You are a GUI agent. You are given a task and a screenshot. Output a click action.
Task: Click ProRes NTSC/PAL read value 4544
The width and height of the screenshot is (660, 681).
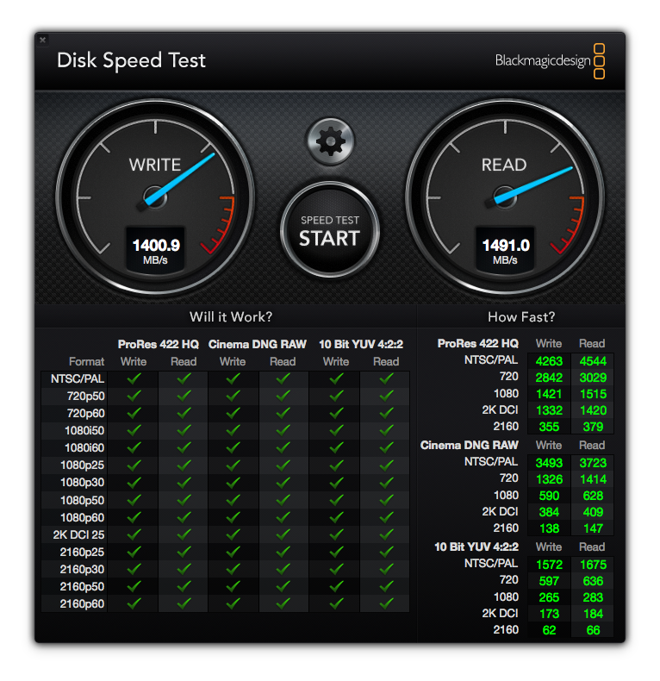point(593,361)
